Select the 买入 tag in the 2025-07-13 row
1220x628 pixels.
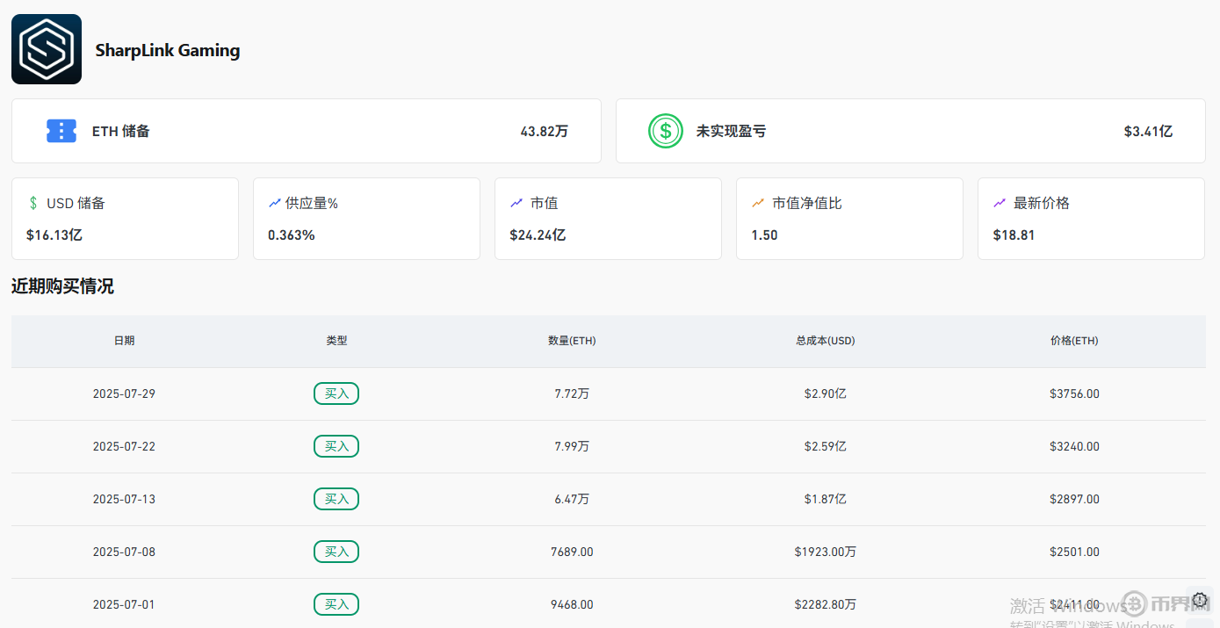click(336, 499)
